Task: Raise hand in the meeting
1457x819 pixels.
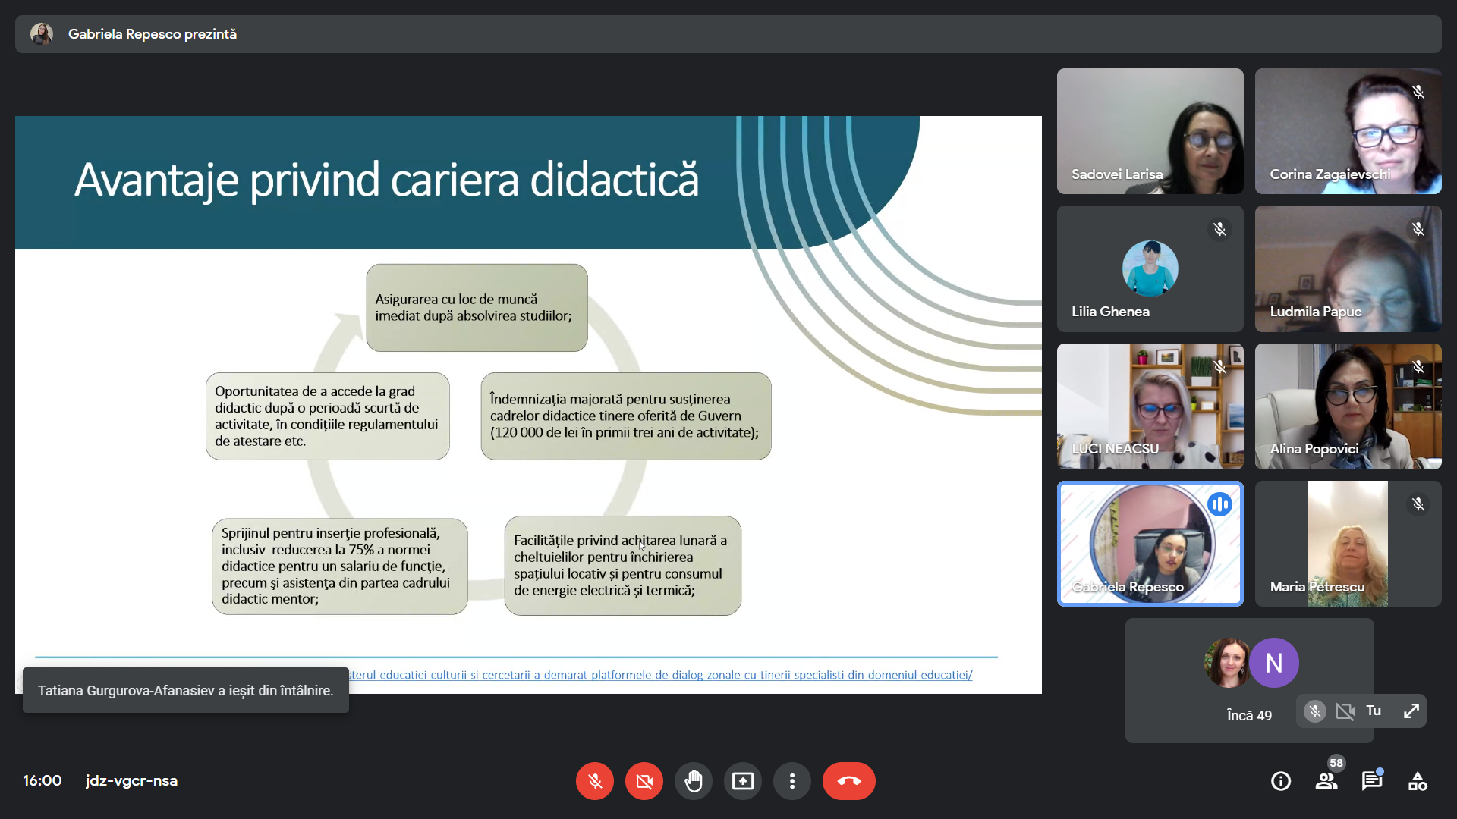Action: (694, 781)
